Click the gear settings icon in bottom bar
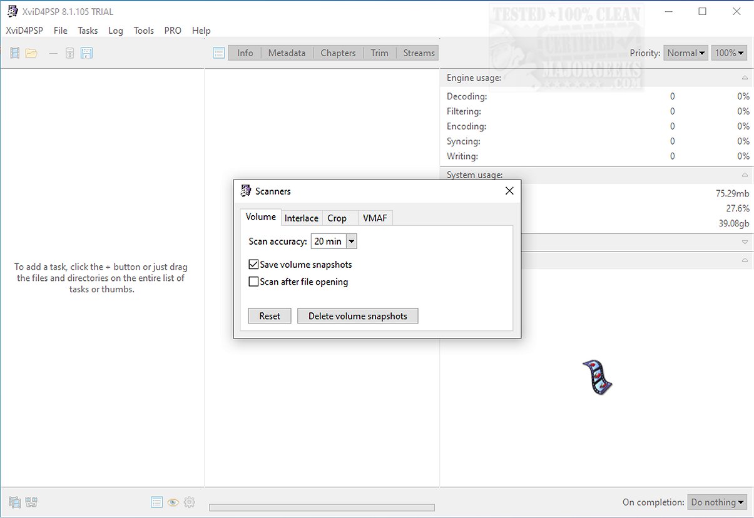The width and height of the screenshot is (754, 518). click(190, 502)
